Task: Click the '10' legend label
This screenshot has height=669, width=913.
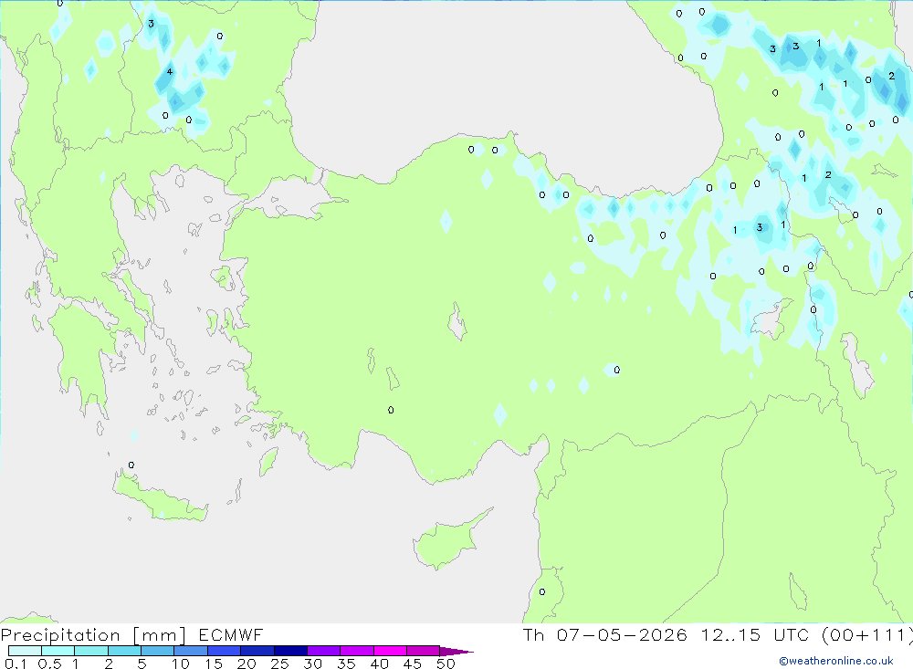Action: pos(181,664)
